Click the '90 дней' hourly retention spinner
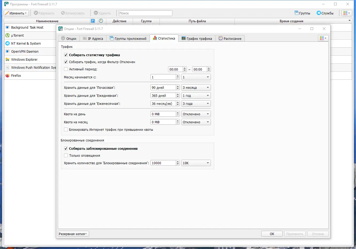Viewport: 356px width, 249px height. [x=165, y=87]
